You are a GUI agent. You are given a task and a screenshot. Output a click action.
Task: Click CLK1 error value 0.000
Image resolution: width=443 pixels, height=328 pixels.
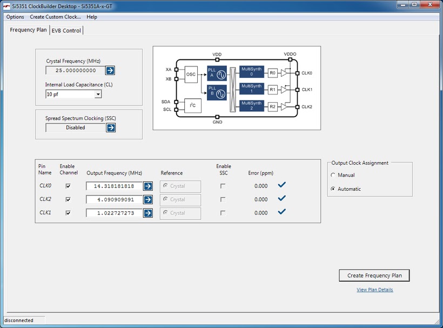[261, 213]
